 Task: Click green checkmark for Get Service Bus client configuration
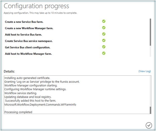point(104,47)
